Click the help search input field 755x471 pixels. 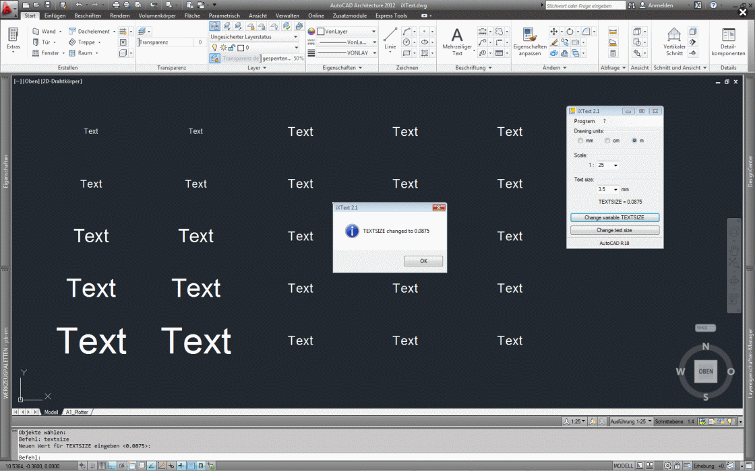click(585, 5)
